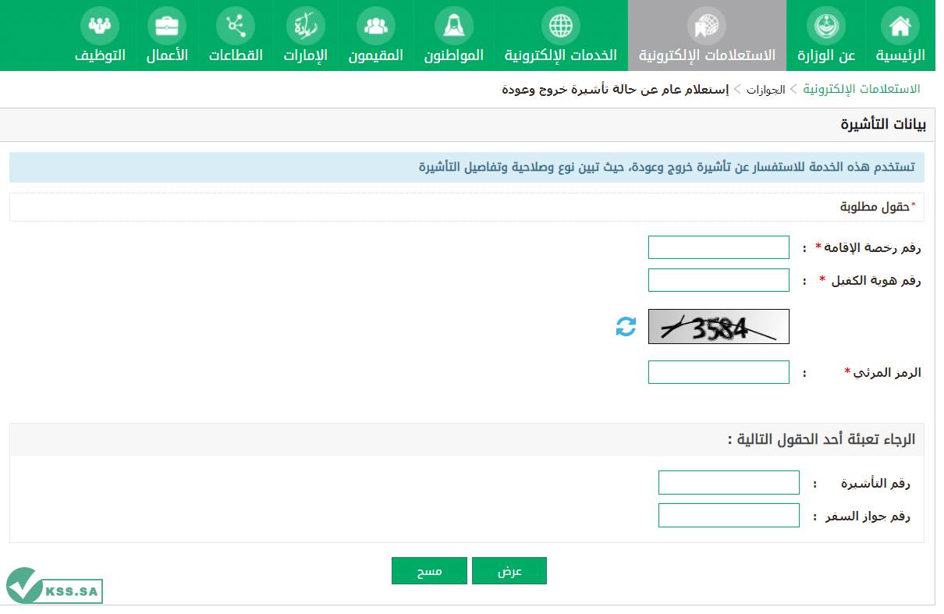This screenshot has width=944, height=614.
Task: Click the network nodes icon for القطاعات
Action: click(235, 26)
